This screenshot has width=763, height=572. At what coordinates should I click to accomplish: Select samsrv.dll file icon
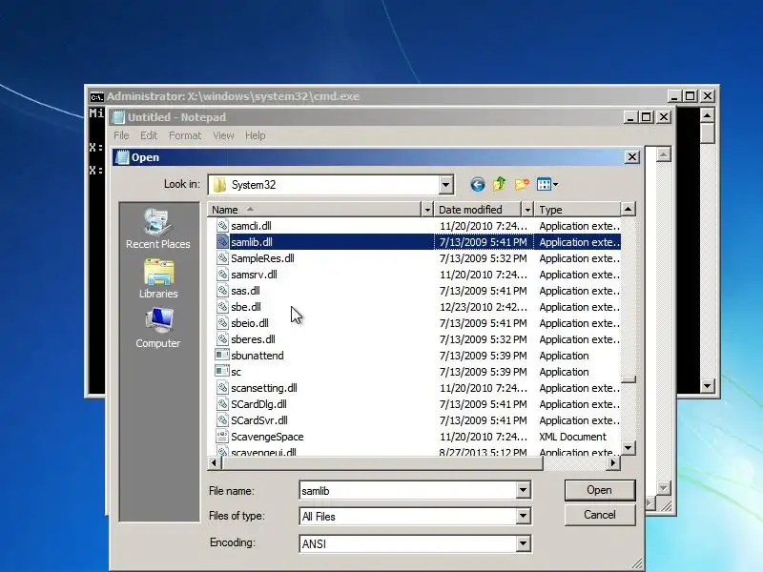click(x=222, y=275)
